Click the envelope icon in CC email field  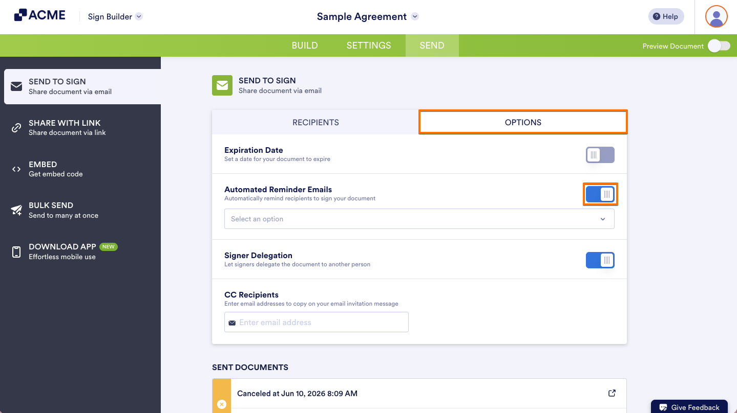pyautogui.click(x=232, y=323)
